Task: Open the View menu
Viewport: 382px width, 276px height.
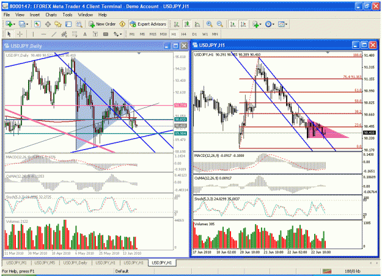Action: pyautogui.click(x=20, y=15)
